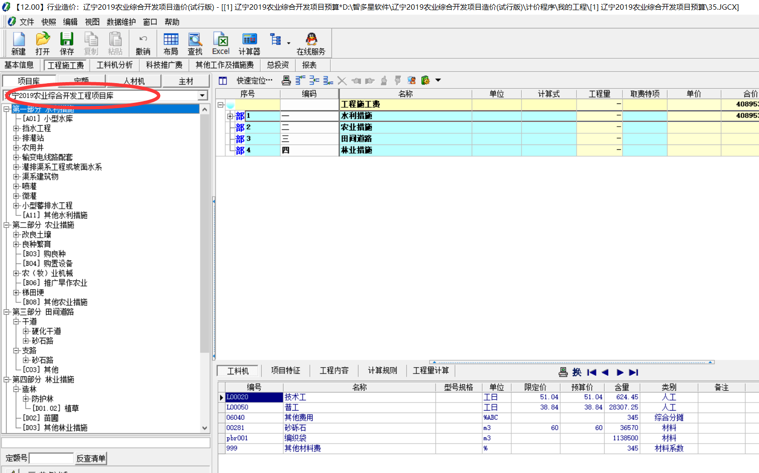Save the project with the 保存 icon
This screenshot has height=473, width=759.
67,43
